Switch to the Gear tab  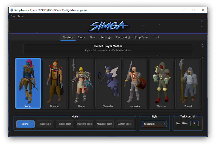[93, 38]
